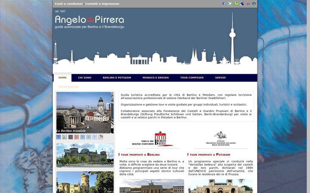Open the Facebook icon in the top bar
The height and width of the screenshot is (193, 310).
pos(224,3)
